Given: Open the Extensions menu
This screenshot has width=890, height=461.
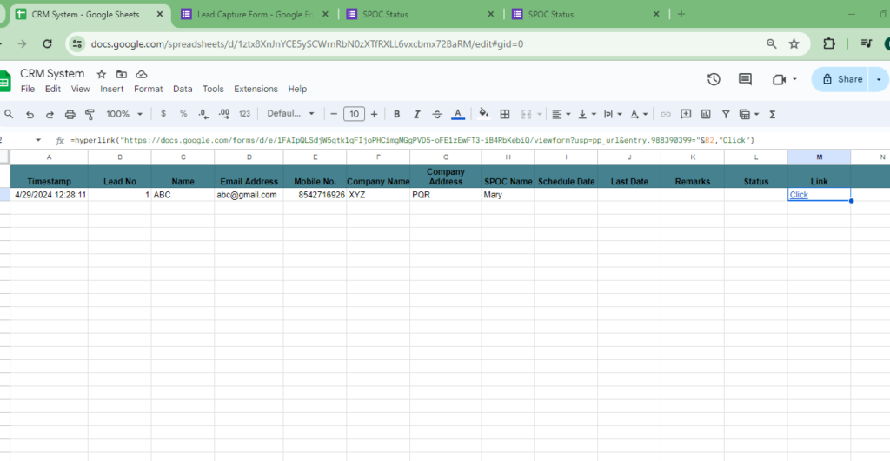Looking at the screenshot, I should [256, 89].
